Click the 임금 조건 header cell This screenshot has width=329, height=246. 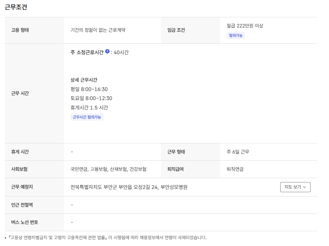tap(176, 30)
